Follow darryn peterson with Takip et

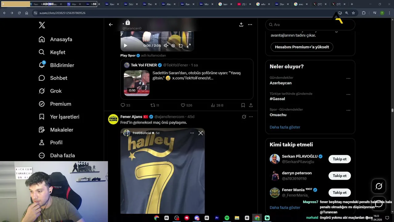pyautogui.click(x=340, y=176)
